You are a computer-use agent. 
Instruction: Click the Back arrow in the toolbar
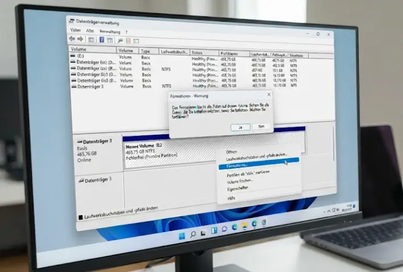(72, 39)
